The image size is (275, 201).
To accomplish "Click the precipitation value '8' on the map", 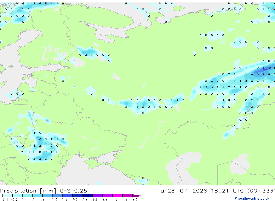I will (x=257, y=74).
